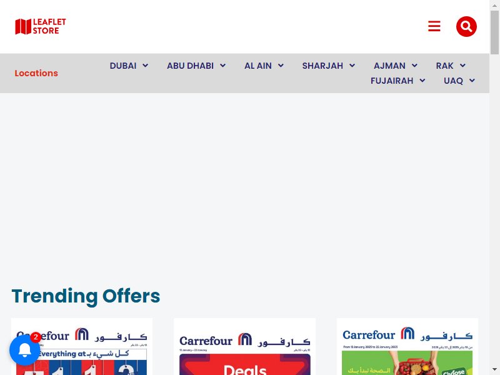Open the Carrefour 'Everything at' leaflet
The image size is (500, 375).
click(82, 347)
